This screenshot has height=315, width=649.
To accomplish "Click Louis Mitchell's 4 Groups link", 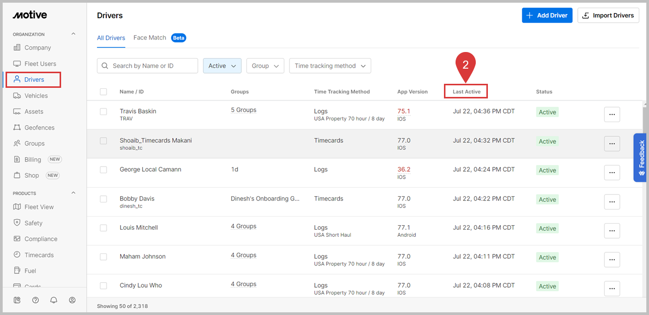I will [243, 226].
